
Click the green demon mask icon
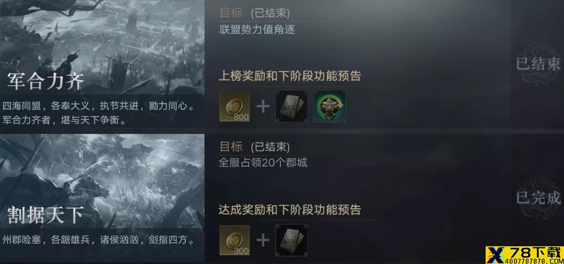(x=330, y=107)
